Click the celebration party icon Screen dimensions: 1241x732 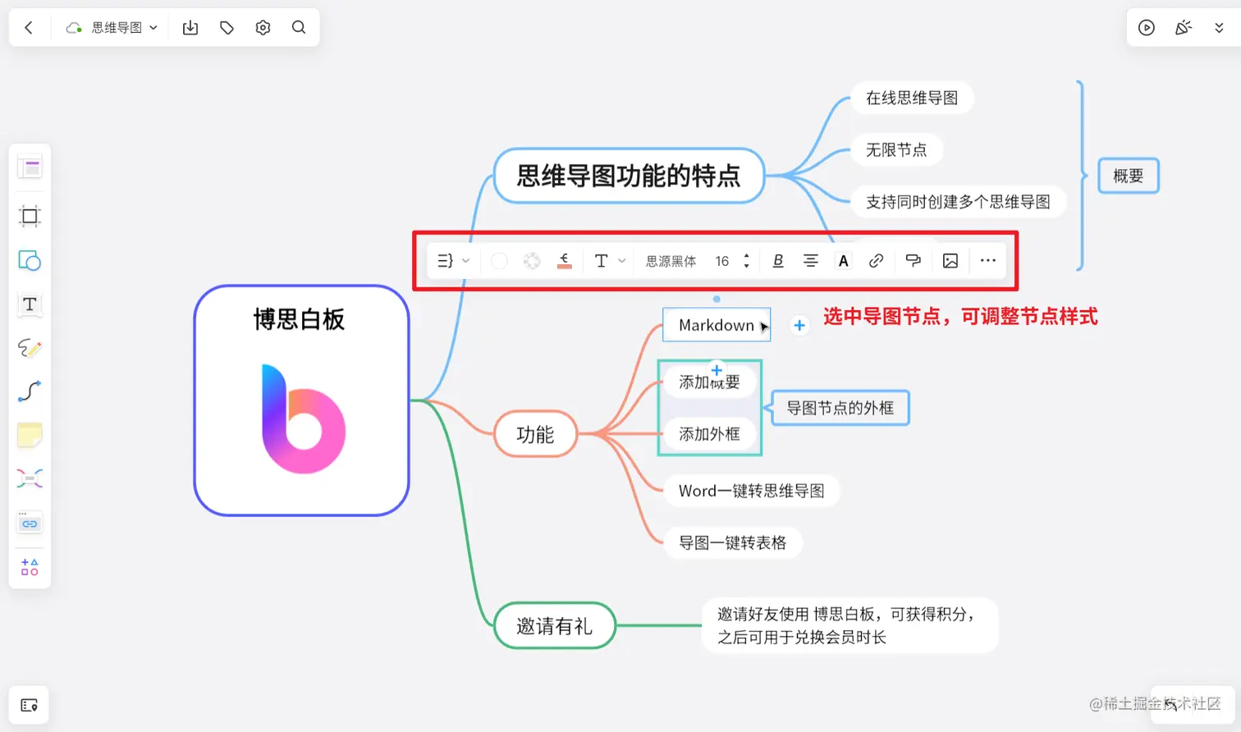click(x=1183, y=28)
